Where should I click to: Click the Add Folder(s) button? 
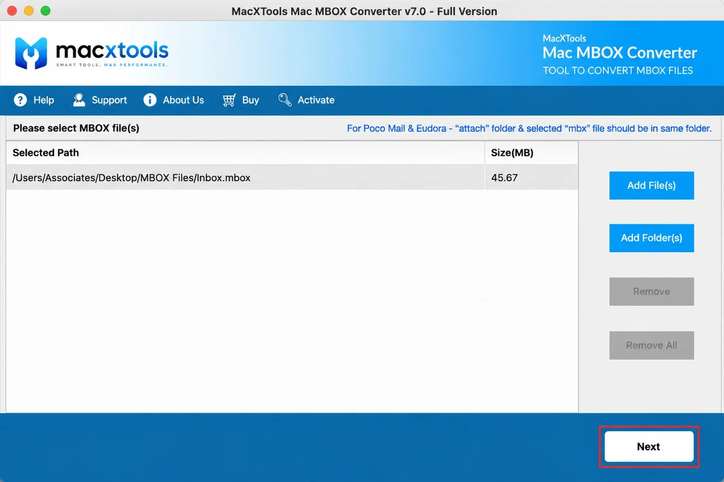coord(652,238)
